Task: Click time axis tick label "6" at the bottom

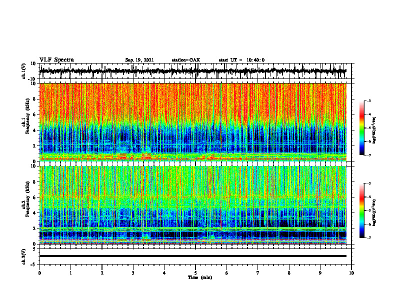Action: point(227,273)
